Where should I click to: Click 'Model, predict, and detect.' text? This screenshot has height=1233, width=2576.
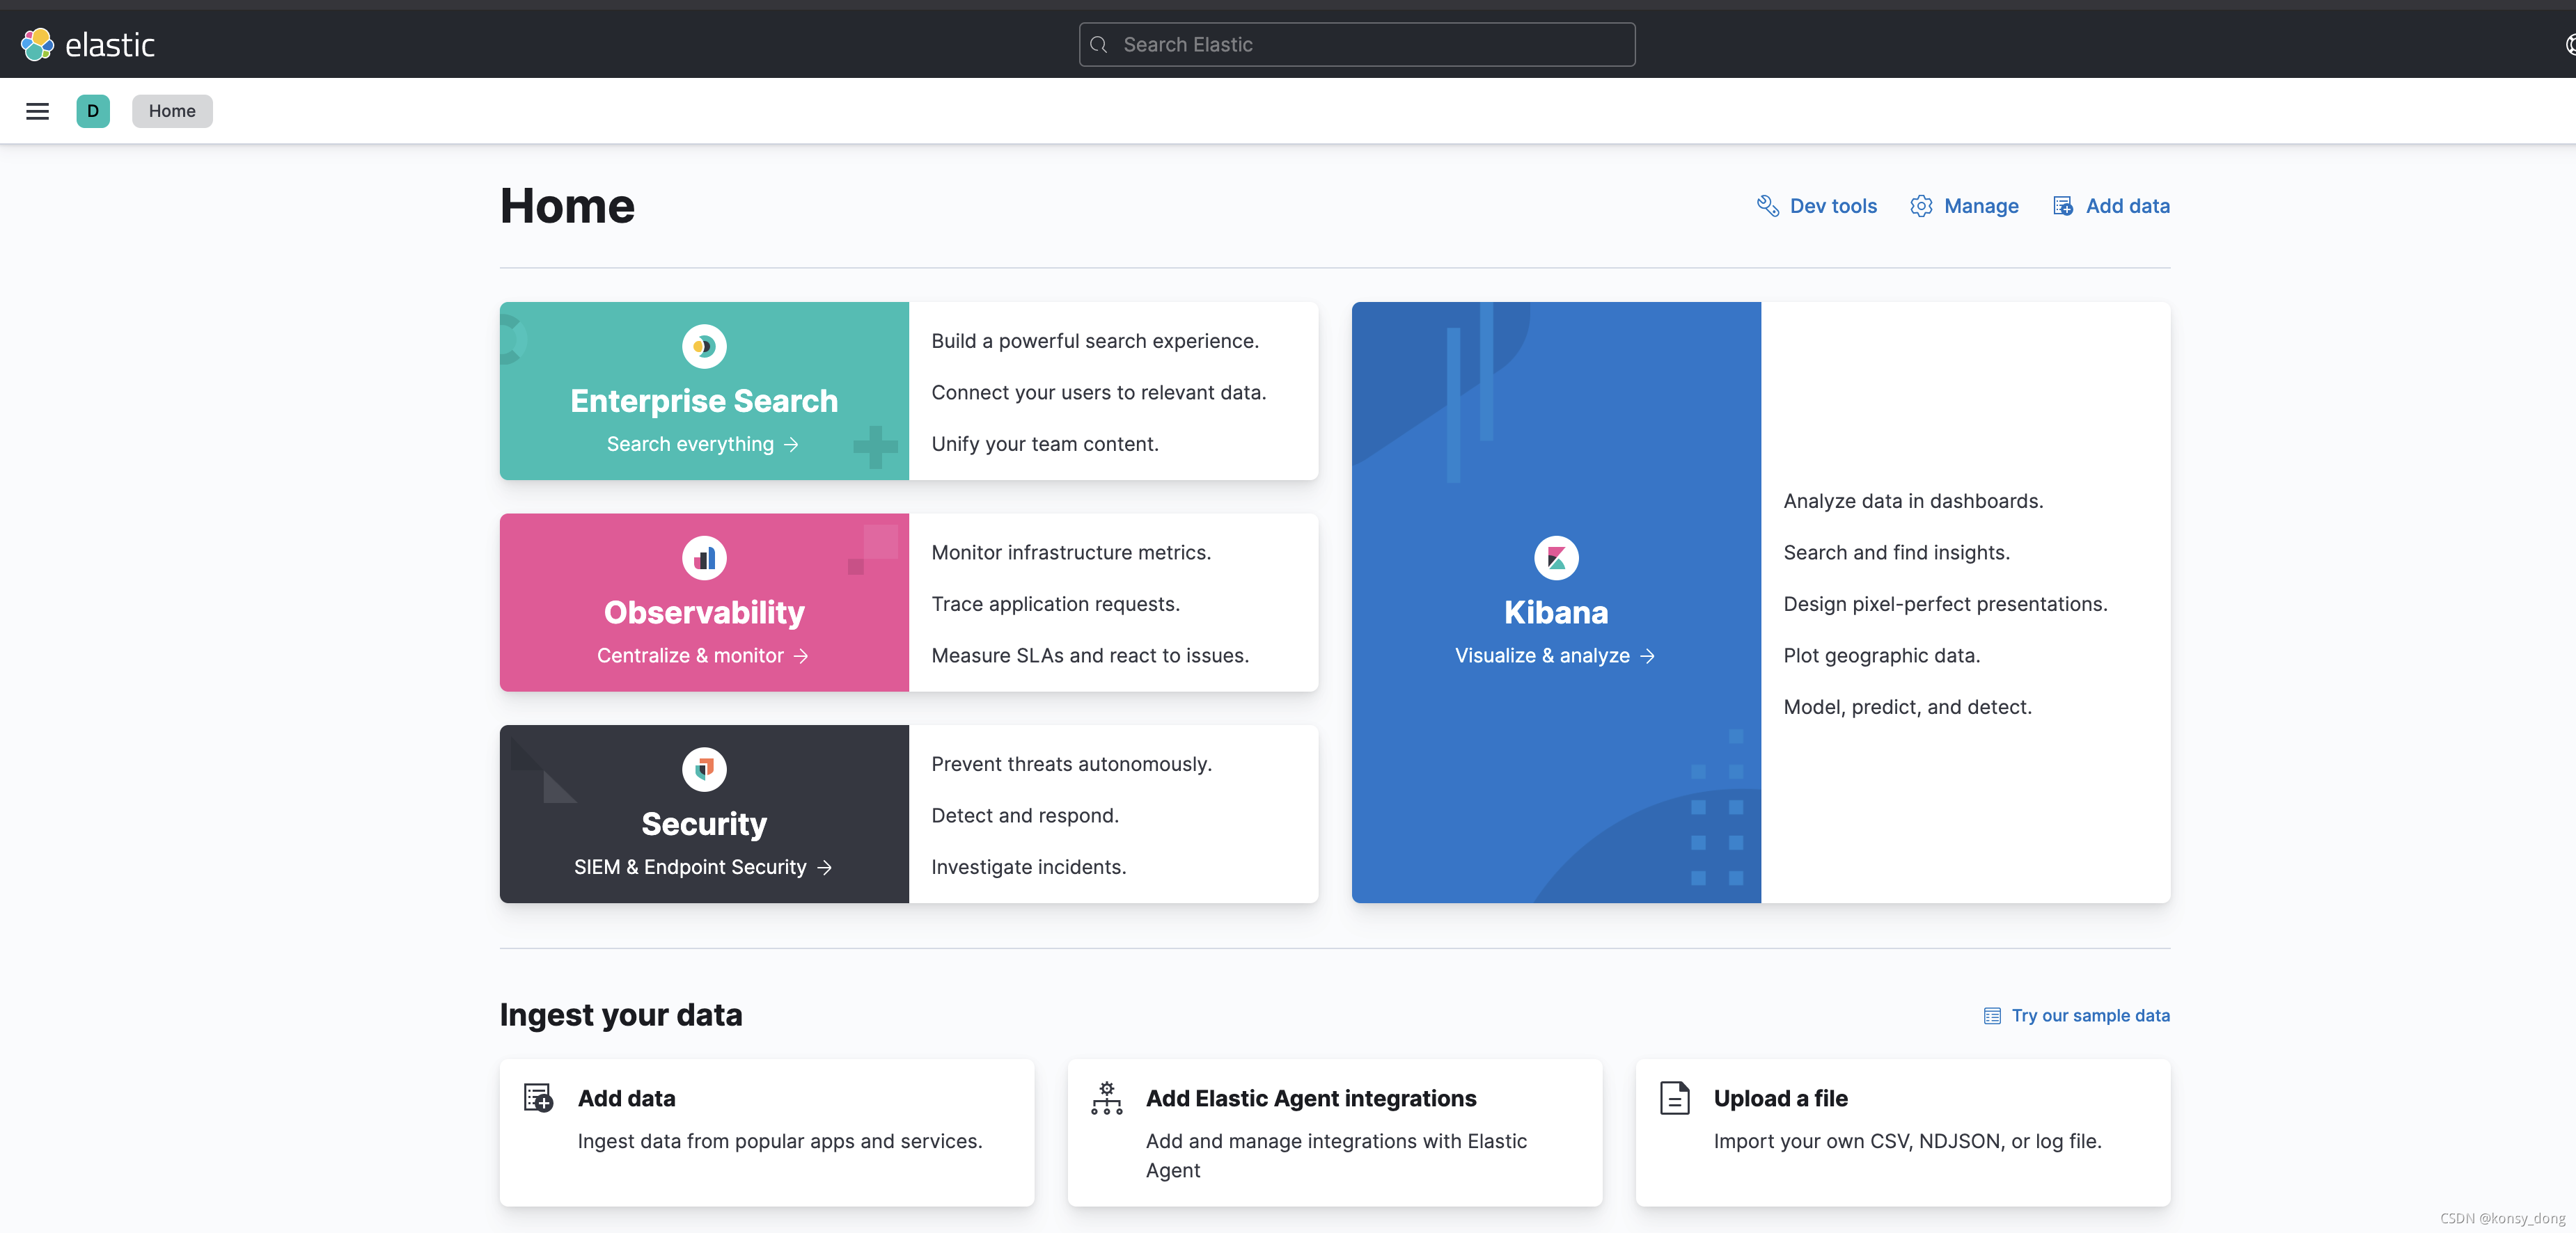(x=1907, y=708)
